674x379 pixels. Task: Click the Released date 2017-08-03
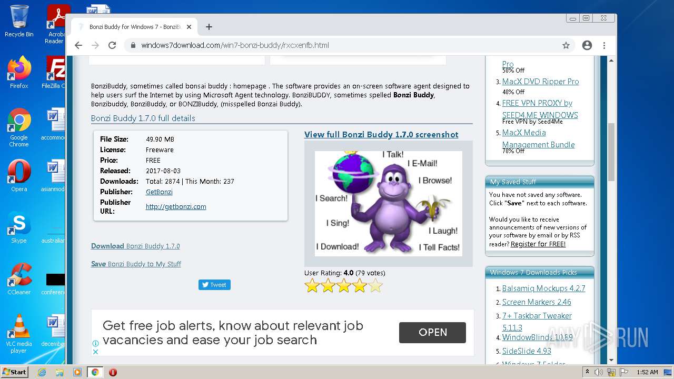(x=163, y=171)
